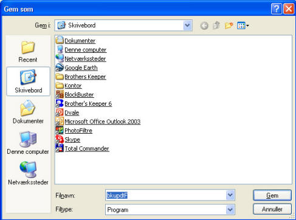Viewport: 296px width, 220px height.
Task: Go up one folder level icon
Action: click(x=216, y=26)
